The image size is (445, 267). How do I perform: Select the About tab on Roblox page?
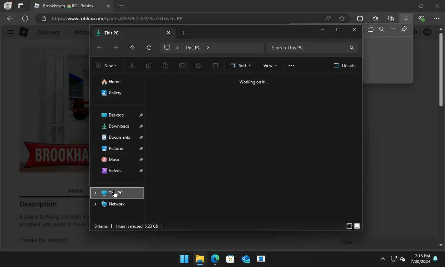pyautogui.click(x=75, y=191)
